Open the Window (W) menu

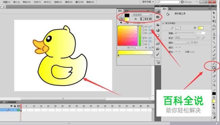pos(80,2)
